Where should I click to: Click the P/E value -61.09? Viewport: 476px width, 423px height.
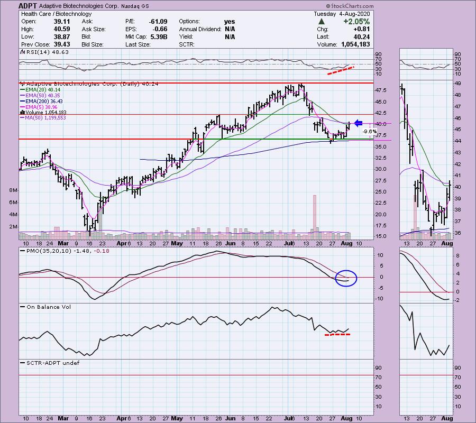158,22
